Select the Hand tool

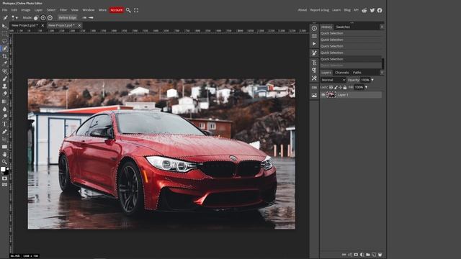coord(4,154)
